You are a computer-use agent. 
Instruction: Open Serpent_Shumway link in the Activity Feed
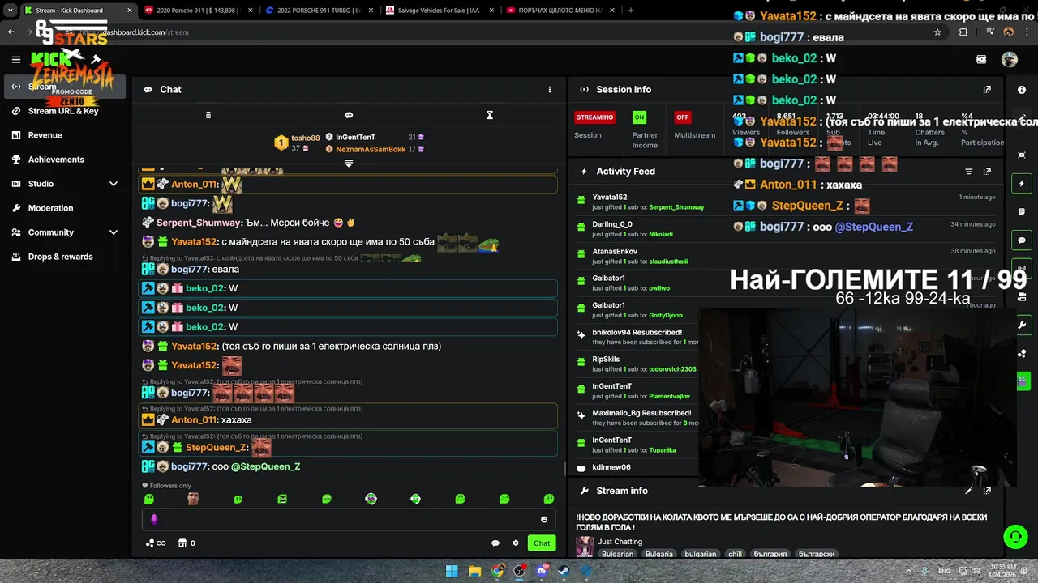tap(676, 207)
